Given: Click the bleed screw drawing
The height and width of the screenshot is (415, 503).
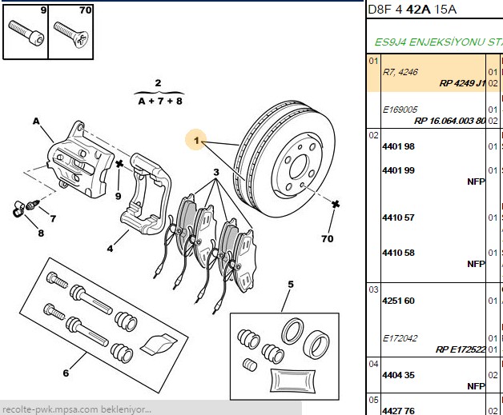Looking at the screenshot, I should [x=32, y=205].
